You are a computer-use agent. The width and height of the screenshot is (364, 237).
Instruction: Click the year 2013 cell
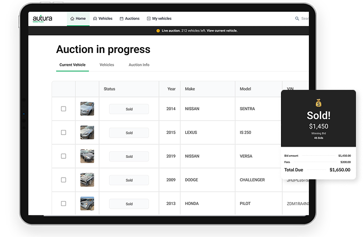pyautogui.click(x=171, y=203)
